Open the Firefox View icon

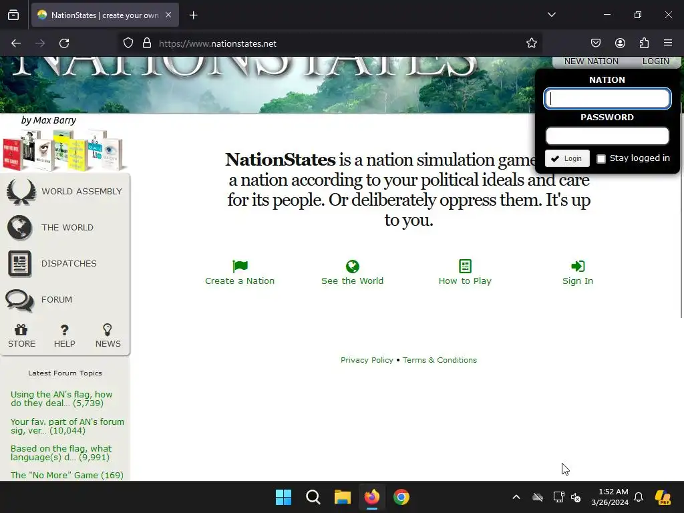pyautogui.click(x=13, y=15)
